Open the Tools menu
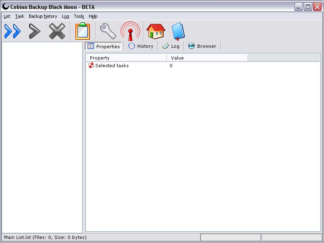 click(79, 16)
